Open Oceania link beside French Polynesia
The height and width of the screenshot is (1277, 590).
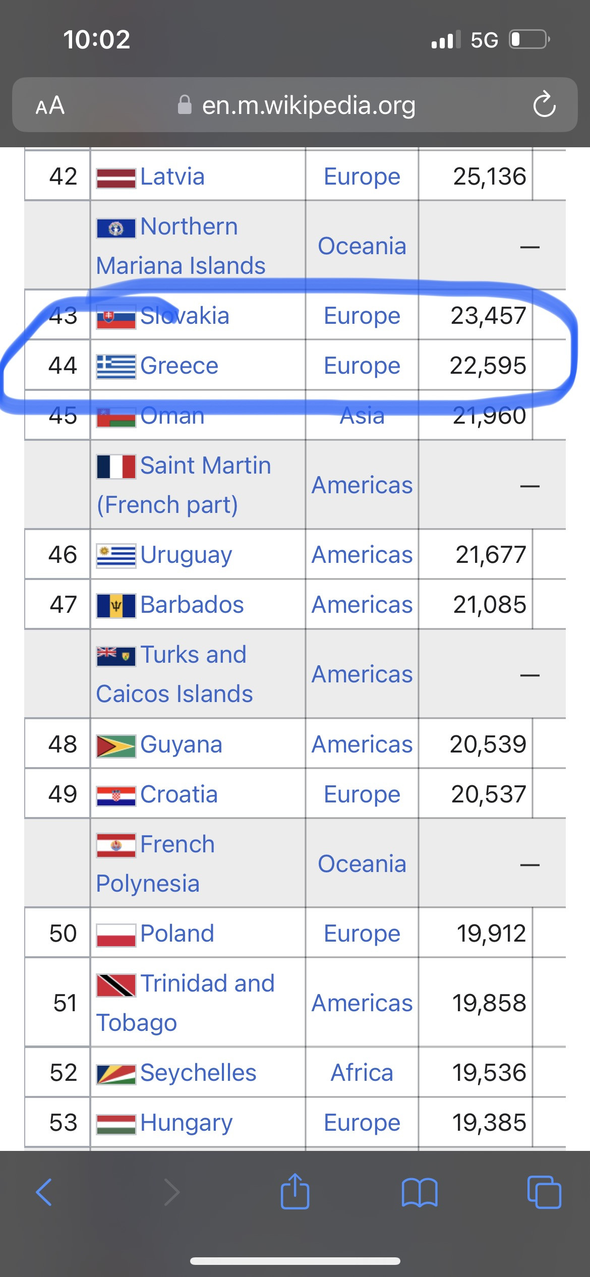coord(362,863)
